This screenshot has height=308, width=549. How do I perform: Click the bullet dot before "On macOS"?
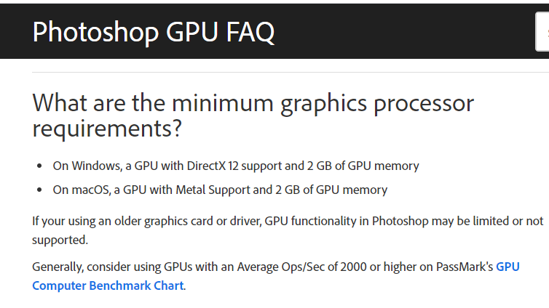click(39, 190)
